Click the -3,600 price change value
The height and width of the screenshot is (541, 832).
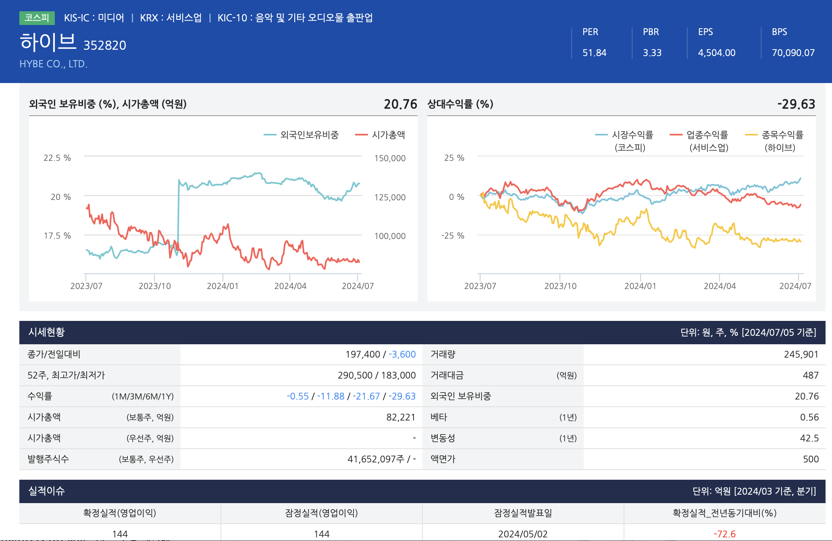click(x=402, y=354)
